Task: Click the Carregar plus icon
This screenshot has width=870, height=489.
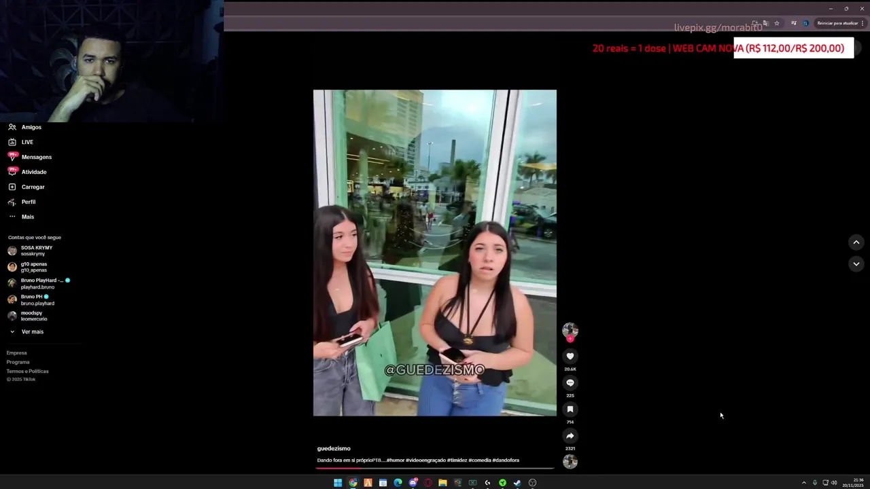Action: click(12, 187)
